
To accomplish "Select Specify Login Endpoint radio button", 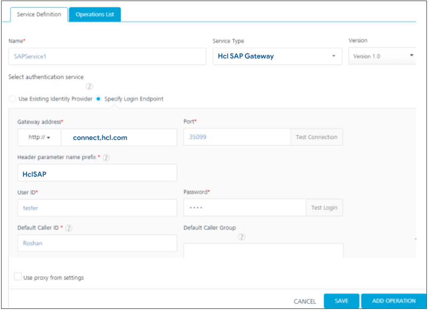I will [x=99, y=99].
